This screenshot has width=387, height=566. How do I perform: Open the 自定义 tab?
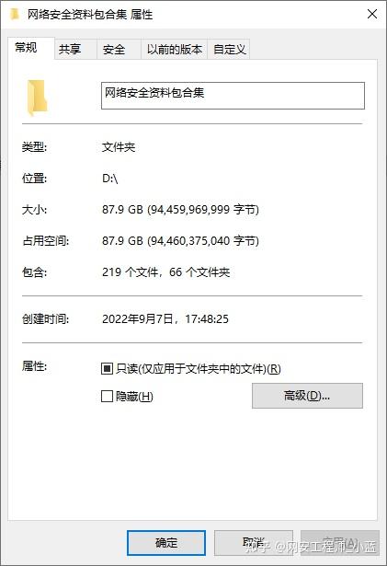point(230,49)
